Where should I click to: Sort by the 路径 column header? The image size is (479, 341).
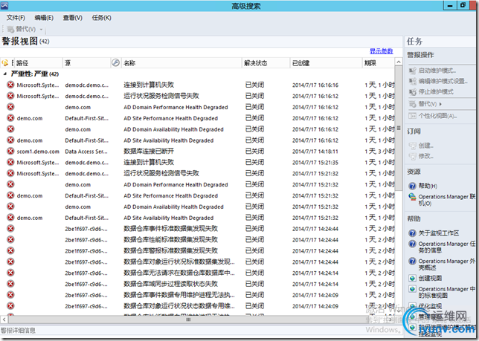(38, 63)
